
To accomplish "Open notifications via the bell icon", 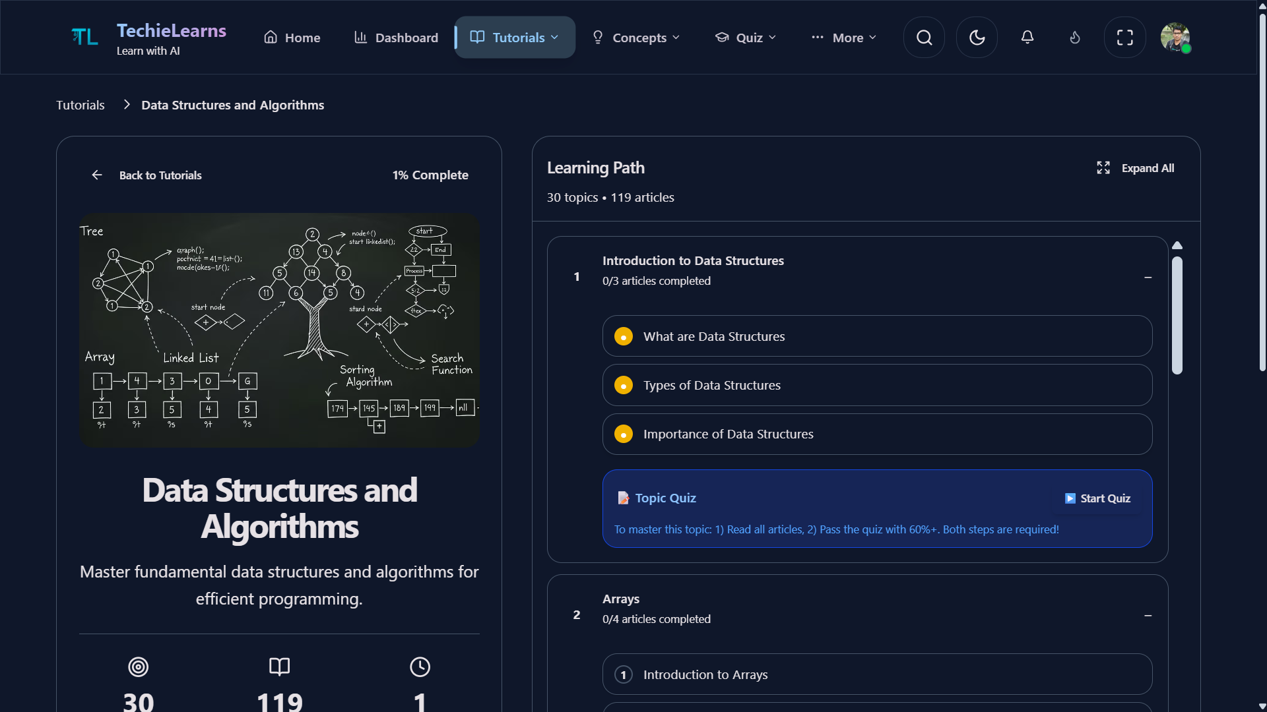I will 1027,38.
